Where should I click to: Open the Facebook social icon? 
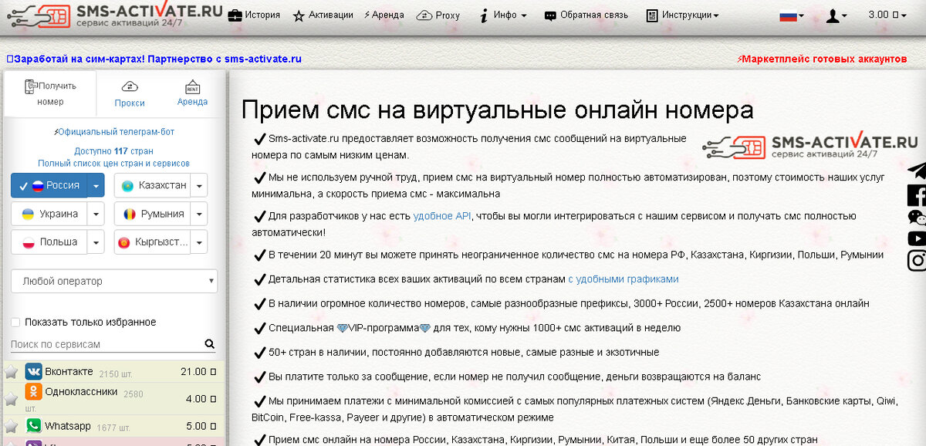point(917,194)
